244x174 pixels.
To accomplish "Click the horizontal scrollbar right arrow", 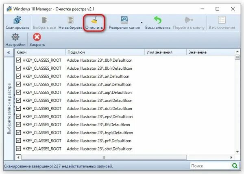I will [x=231, y=157].
